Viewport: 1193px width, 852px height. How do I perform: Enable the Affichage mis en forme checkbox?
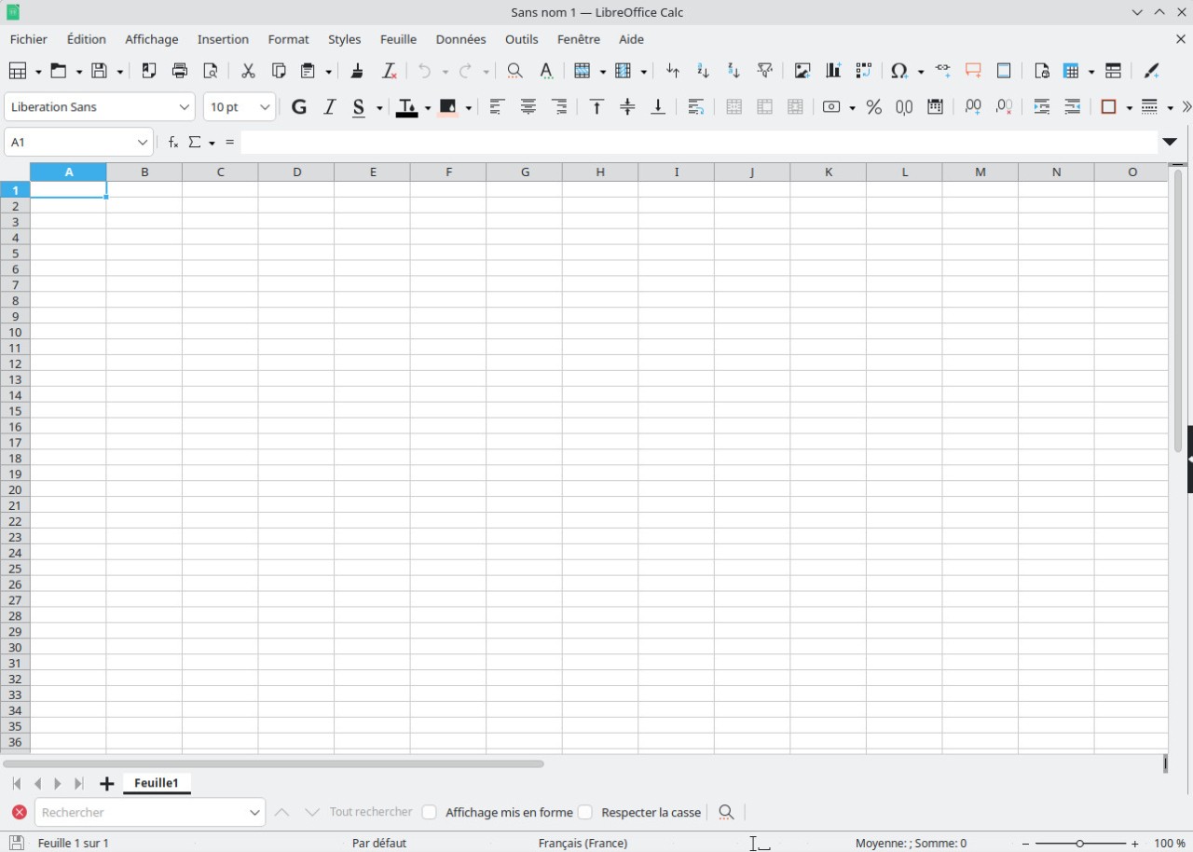coord(429,812)
